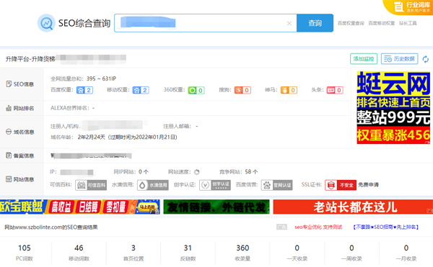Click the seo专业优化 支持测试 link
Image resolution: width=433 pixels, height=267 pixels.
tap(318, 227)
